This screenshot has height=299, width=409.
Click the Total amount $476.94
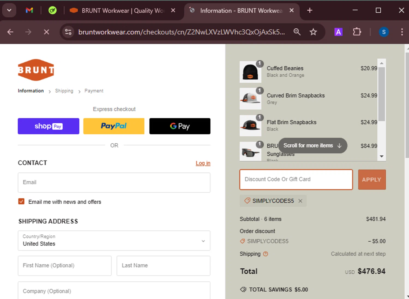coord(371,271)
